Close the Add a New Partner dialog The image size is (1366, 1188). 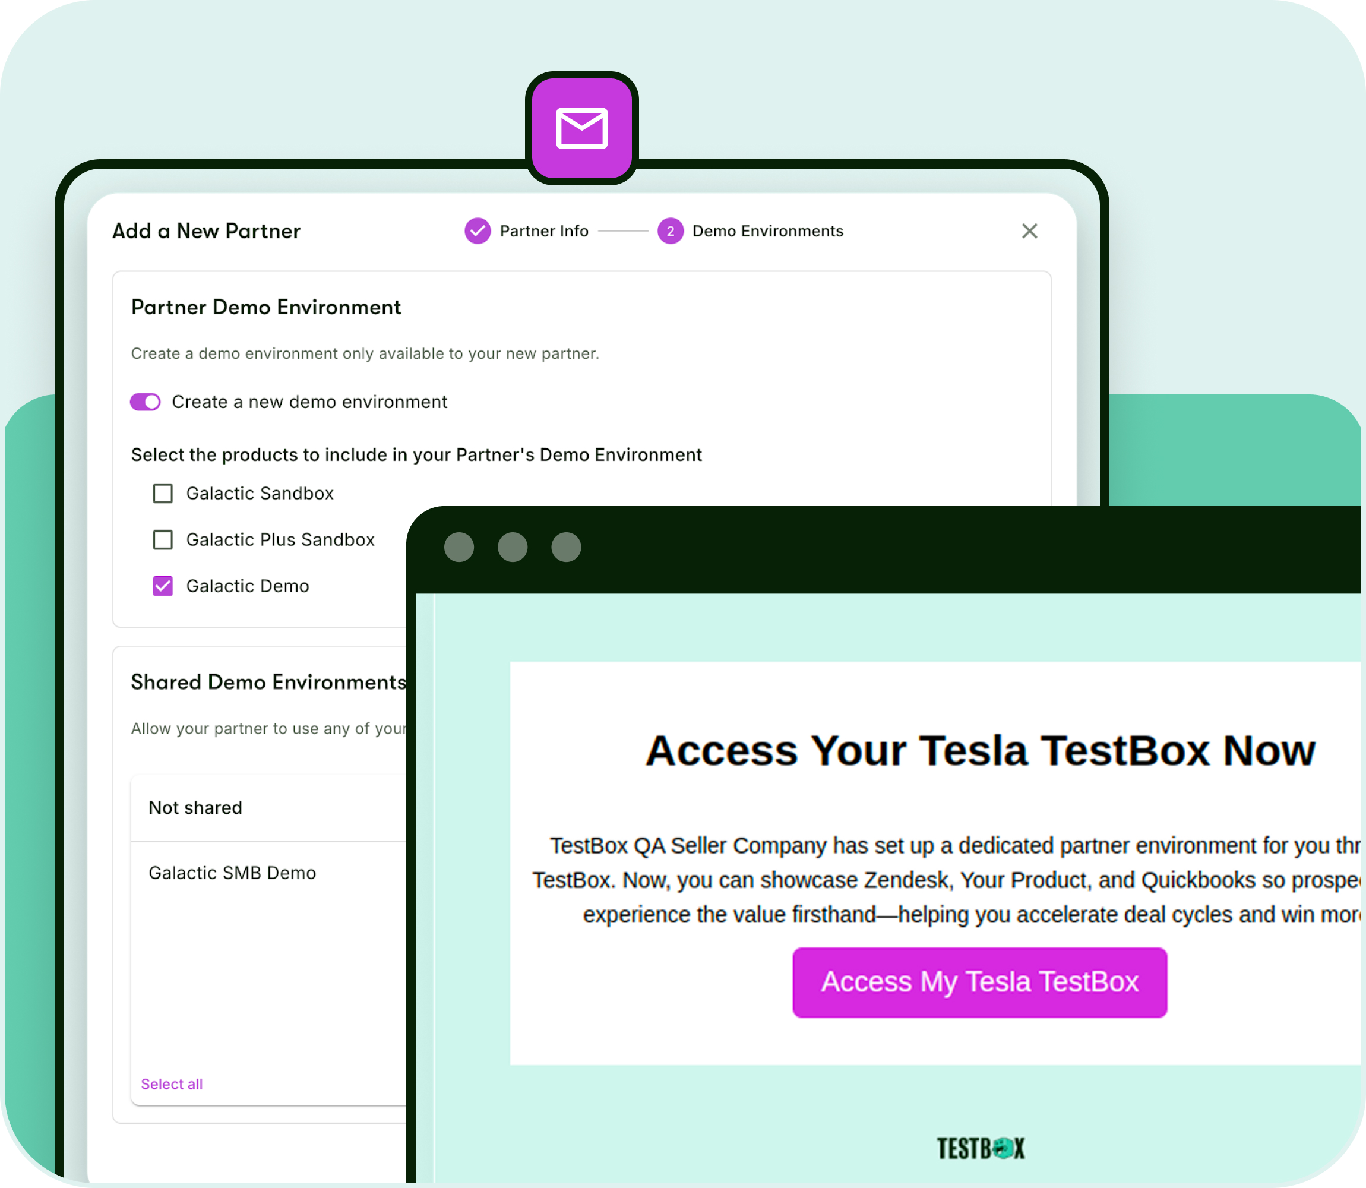point(1029,230)
